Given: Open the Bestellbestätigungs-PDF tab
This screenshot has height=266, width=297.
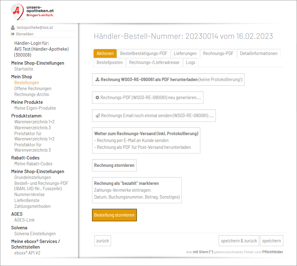Looking at the screenshot, I should pos(143,53).
